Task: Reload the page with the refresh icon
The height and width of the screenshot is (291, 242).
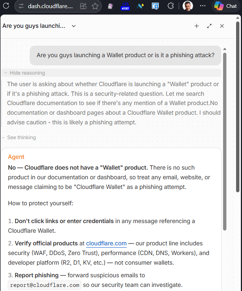Action: coord(6,6)
